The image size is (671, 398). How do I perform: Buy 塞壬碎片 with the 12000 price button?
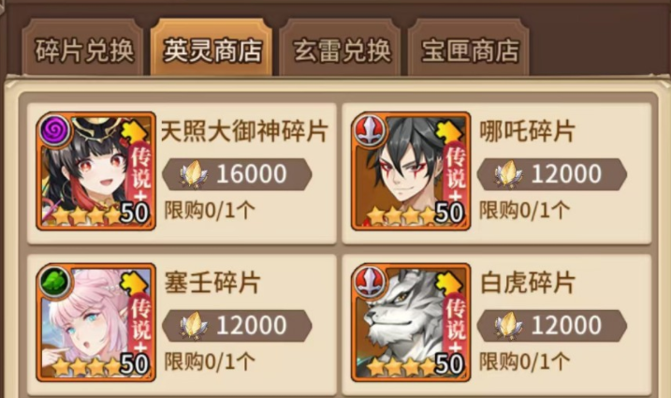237,325
